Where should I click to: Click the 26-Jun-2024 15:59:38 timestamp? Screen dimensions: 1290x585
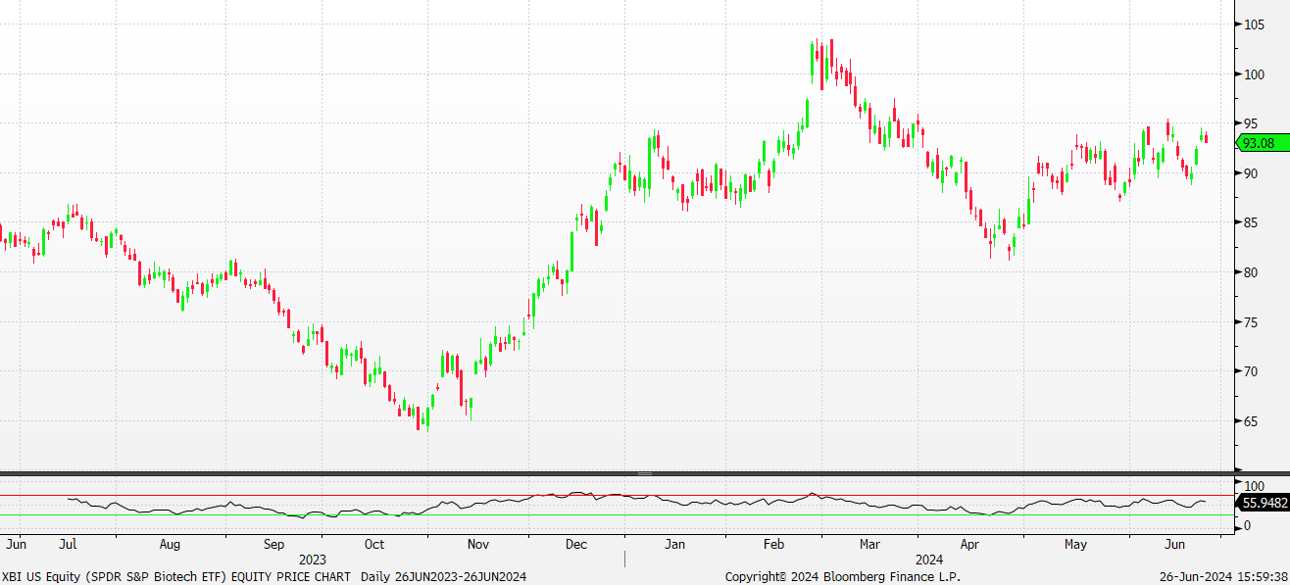click(x=1222, y=577)
